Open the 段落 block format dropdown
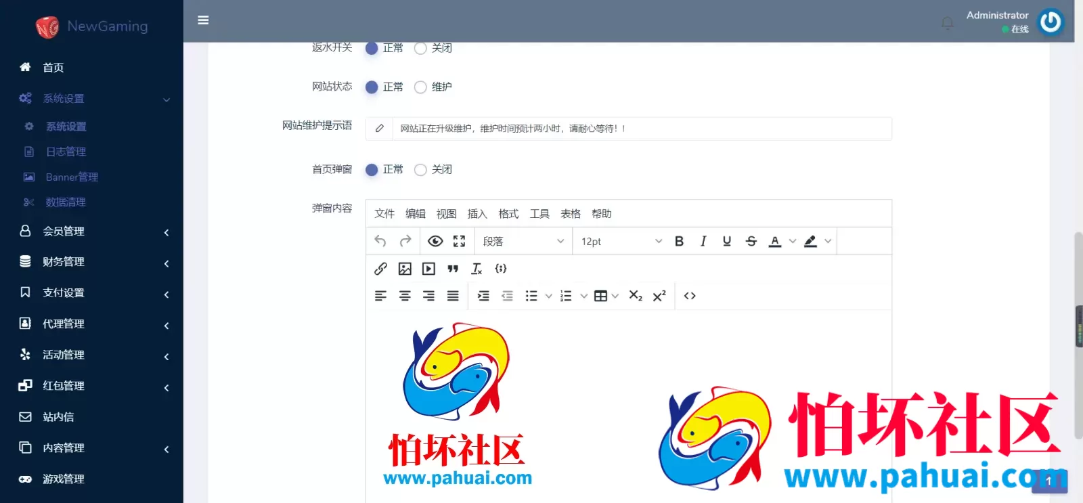 (x=523, y=241)
